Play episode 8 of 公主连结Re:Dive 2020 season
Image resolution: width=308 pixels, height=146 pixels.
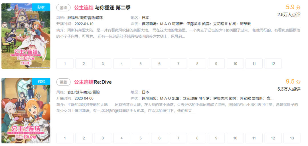[197, 138]
